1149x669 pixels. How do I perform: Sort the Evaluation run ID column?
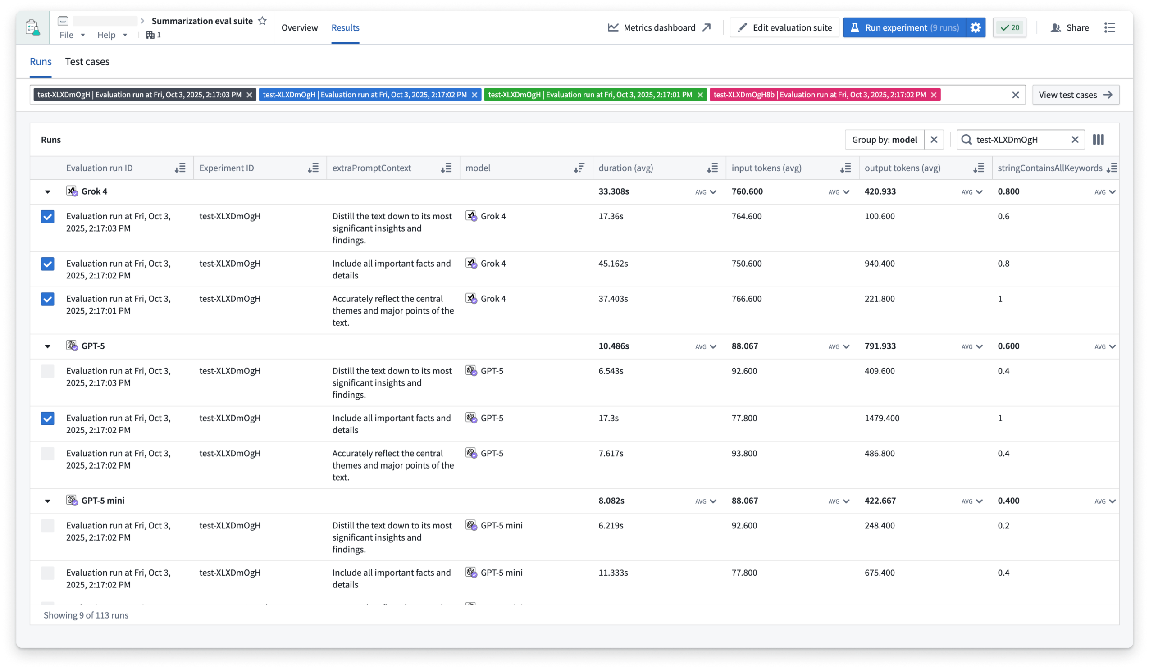coord(180,168)
